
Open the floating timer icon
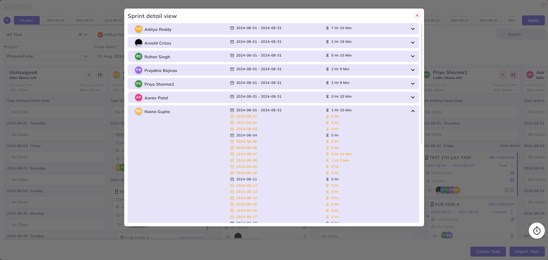(x=537, y=231)
